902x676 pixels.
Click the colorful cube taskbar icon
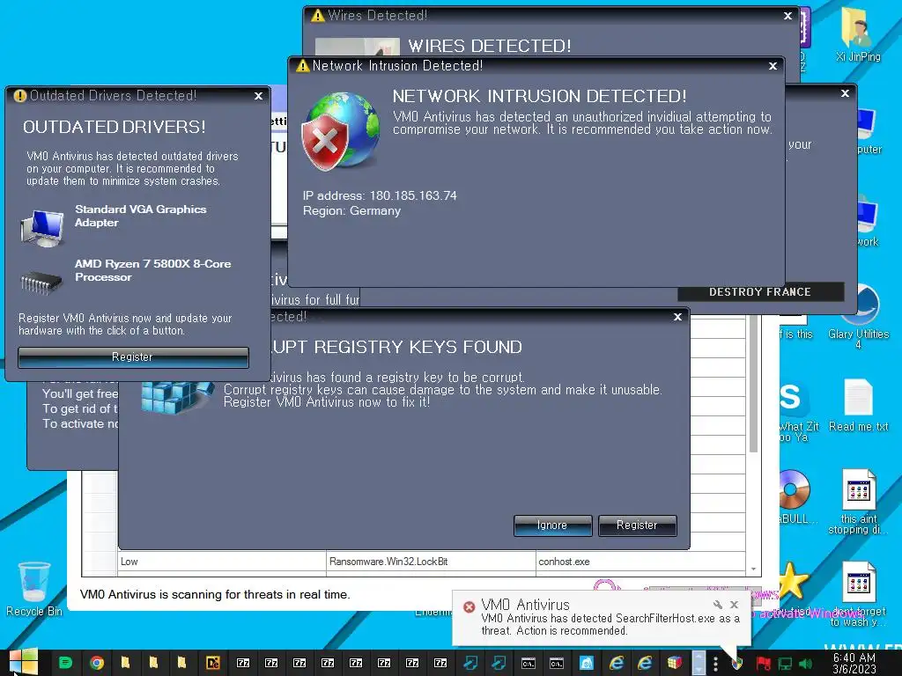coord(675,663)
